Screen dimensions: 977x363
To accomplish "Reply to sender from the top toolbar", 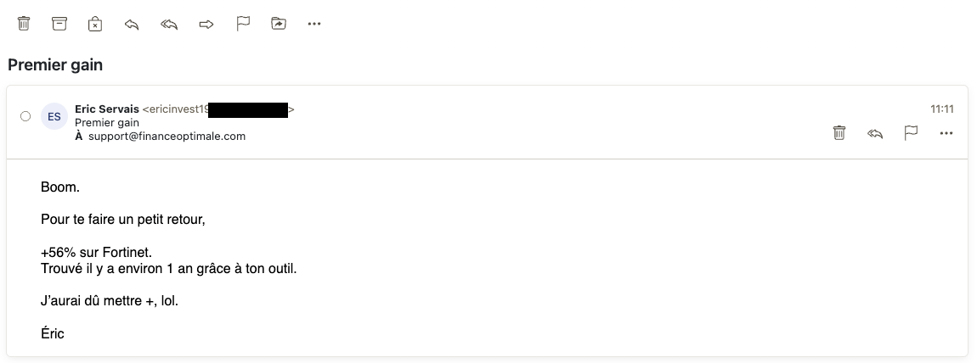I will [132, 25].
